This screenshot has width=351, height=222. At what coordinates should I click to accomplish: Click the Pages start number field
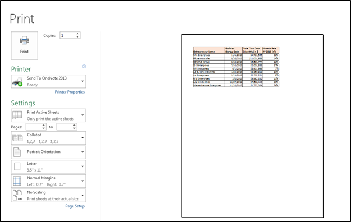(x=34, y=127)
